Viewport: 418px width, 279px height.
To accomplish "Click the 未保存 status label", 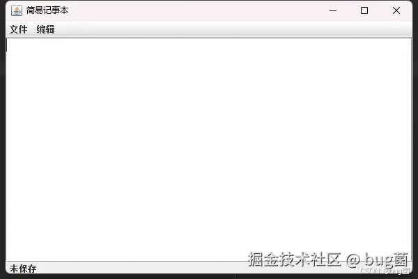I will [x=23, y=269].
